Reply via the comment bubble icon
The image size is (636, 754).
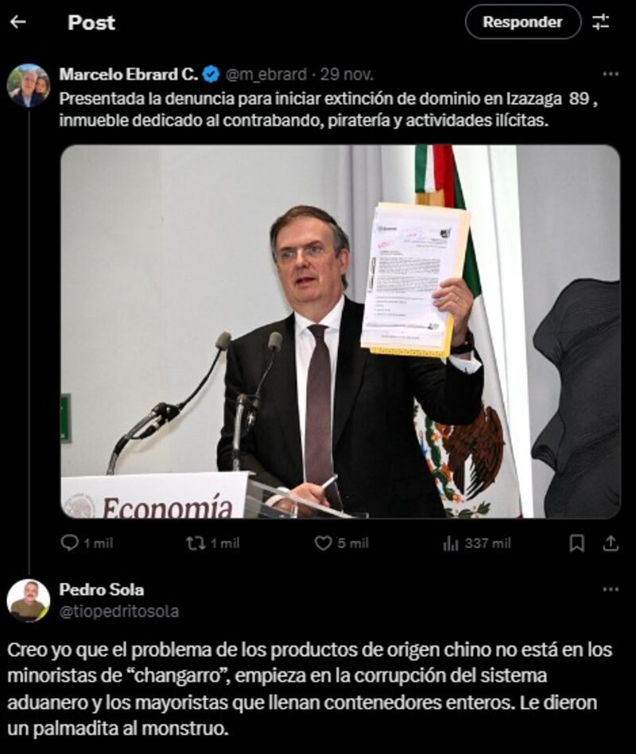coord(70,543)
